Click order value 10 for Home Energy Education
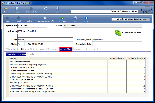The height and width of the screenshot is (103, 155). pyautogui.click(x=136, y=80)
